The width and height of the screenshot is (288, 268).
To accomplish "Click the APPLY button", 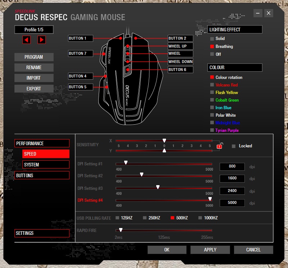I will 210,250.
